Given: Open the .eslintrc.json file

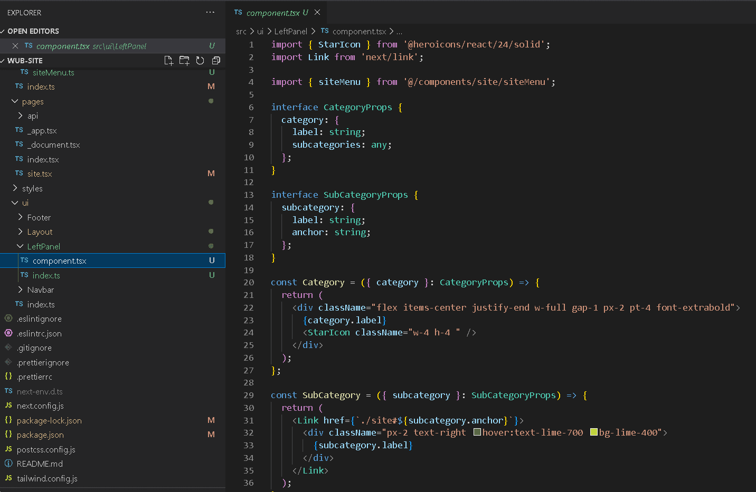Looking at the screenshot, I should point(39,333).
